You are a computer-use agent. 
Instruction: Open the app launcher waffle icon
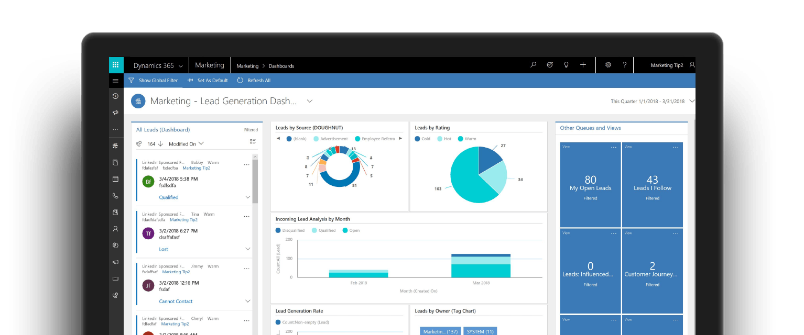tap(116, 65)
